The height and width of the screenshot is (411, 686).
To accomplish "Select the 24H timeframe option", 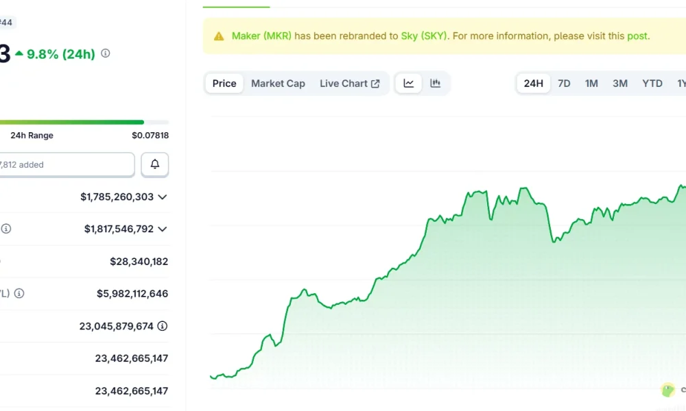I will pyautogui.click(x=533, y=82).
